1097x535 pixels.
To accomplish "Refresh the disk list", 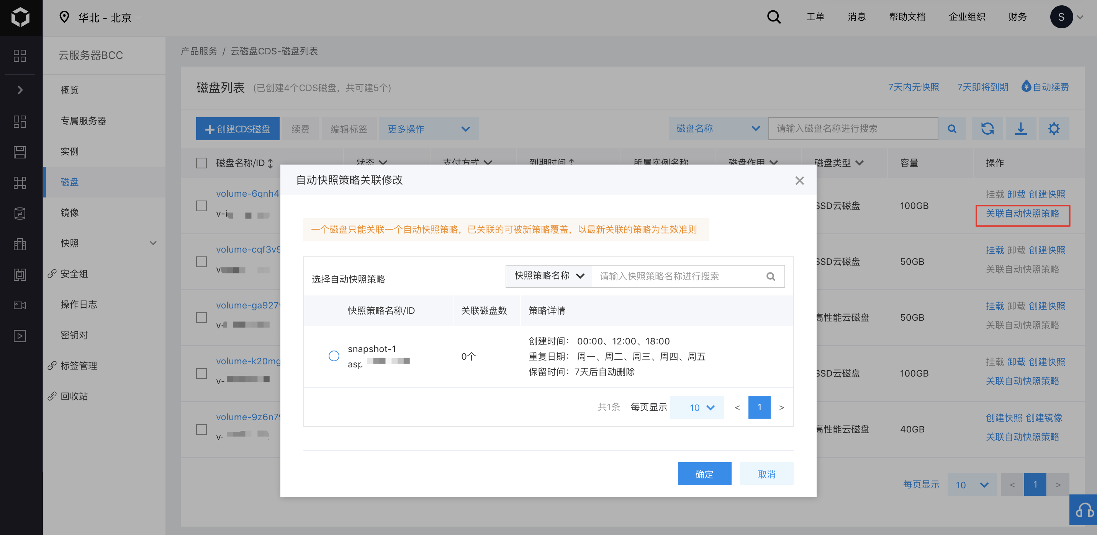I will pyautogui.click(x=987, y=129).
